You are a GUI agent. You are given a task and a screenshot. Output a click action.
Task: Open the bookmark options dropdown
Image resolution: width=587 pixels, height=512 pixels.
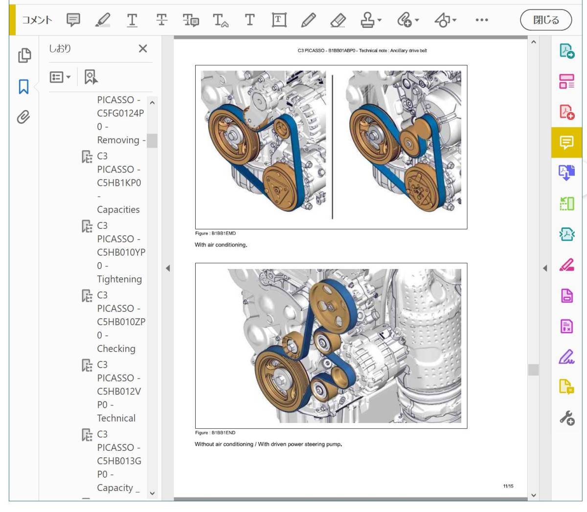61,77
